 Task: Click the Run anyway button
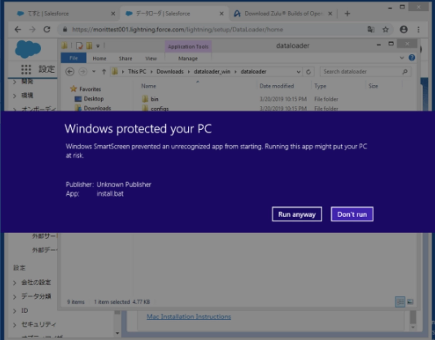(297, 214)
